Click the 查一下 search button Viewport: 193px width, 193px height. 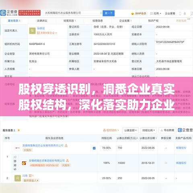[x=109, y=13]
